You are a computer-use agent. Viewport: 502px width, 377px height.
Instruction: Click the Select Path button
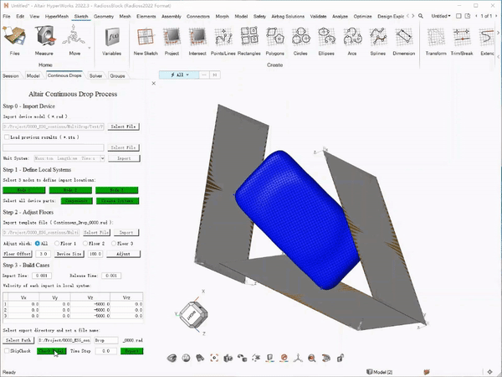(18, 340)
